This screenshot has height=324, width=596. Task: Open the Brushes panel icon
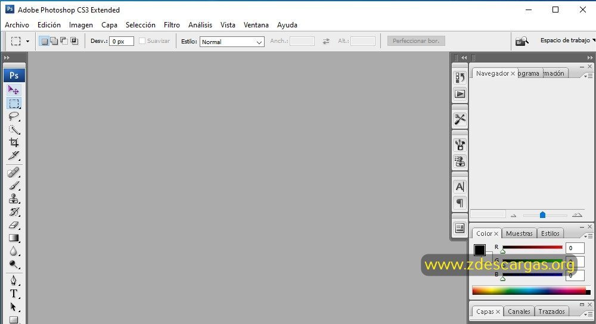point(460,145)
